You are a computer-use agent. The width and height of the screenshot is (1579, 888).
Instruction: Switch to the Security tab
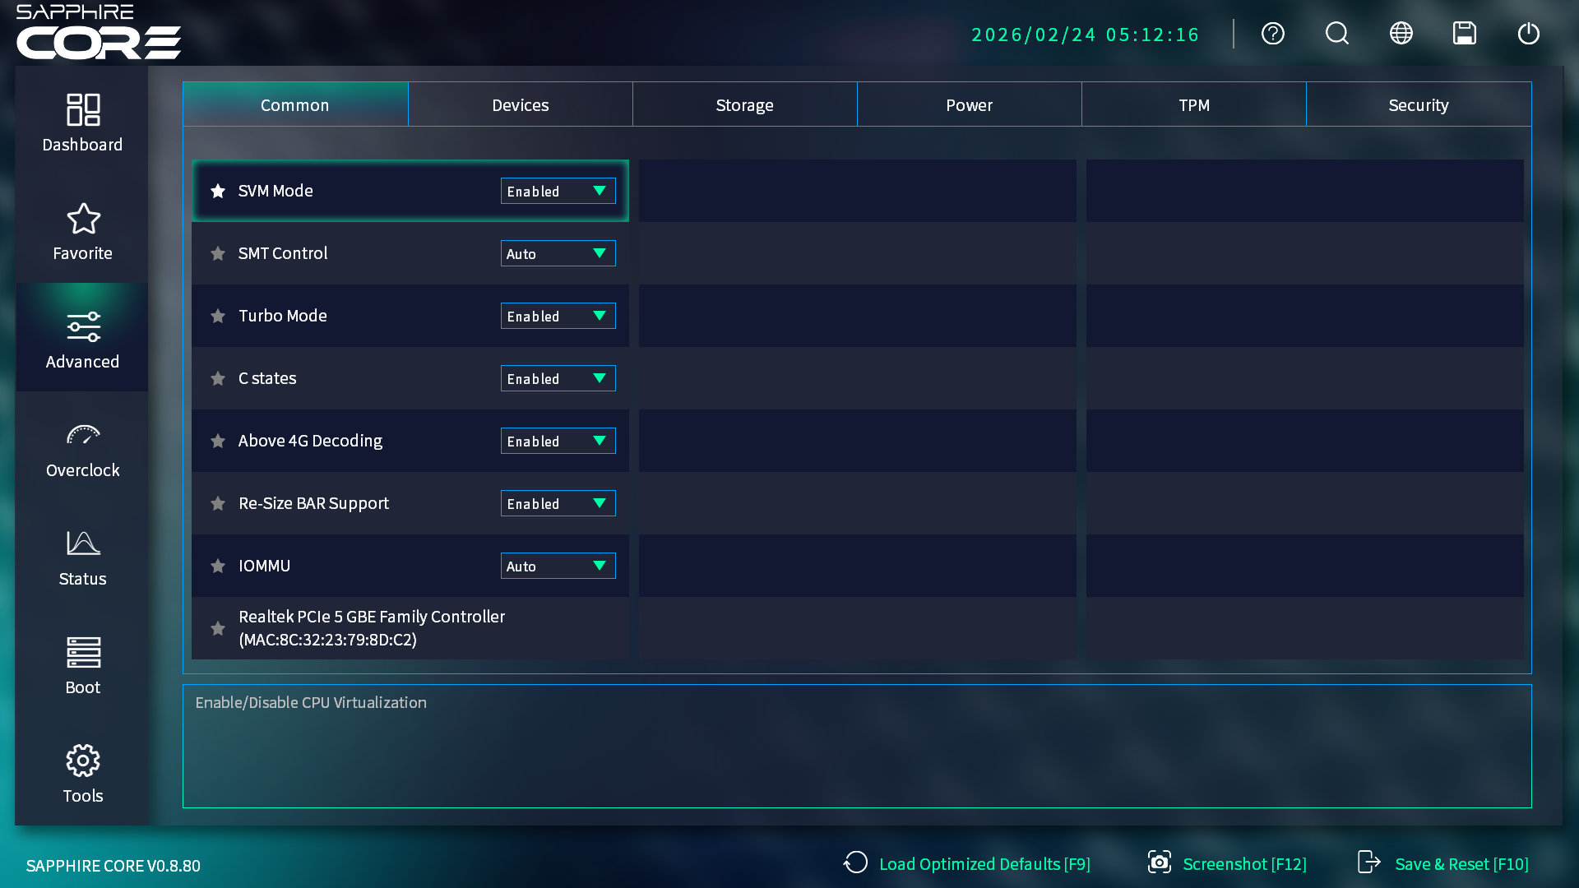click(1418, 105)
